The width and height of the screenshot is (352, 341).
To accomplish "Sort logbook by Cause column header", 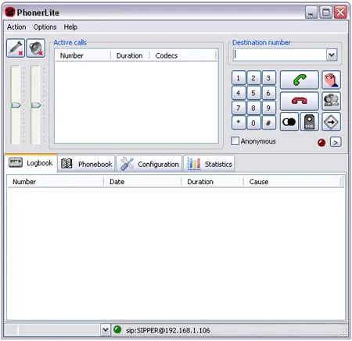I will pyautogui.click(x=292, y=182).
